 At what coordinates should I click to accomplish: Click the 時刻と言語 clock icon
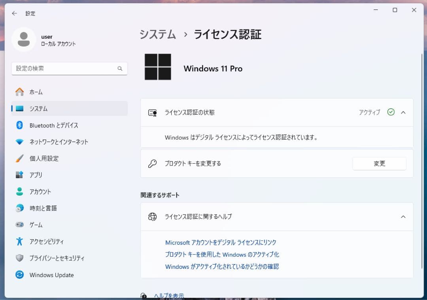(x=19, y=208)
